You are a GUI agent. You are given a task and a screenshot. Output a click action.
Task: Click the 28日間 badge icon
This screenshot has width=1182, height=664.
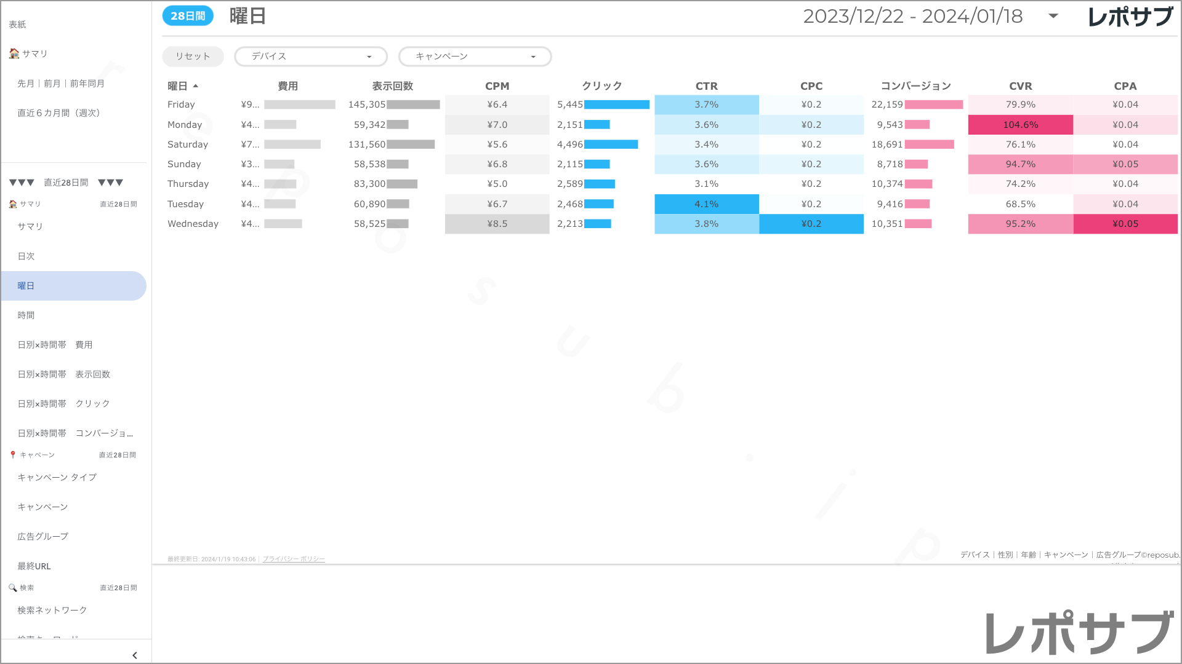tap(188, 16)
